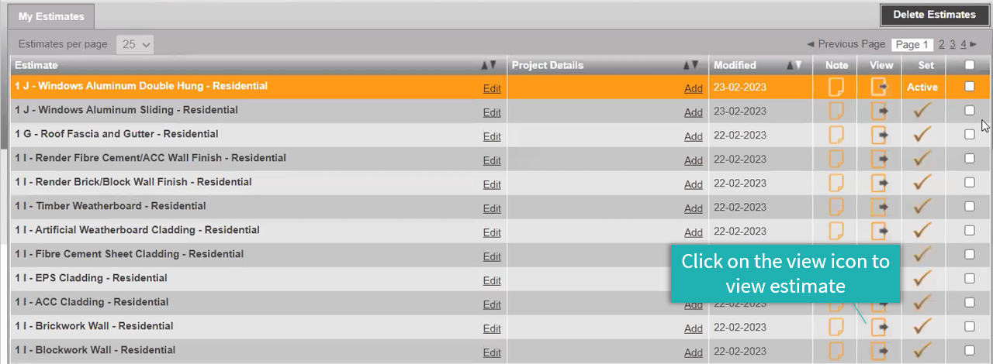Open note for Artificial Weatherboard Cladding estimate

click(x=836, y=231)
